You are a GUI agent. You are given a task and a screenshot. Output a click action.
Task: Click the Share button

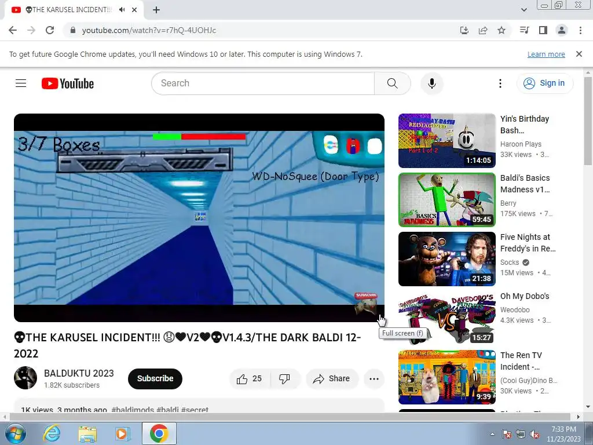pos(332,379)
